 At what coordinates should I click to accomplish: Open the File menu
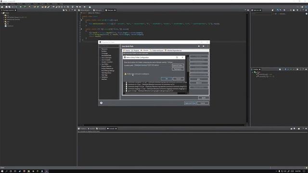(2, 4)
